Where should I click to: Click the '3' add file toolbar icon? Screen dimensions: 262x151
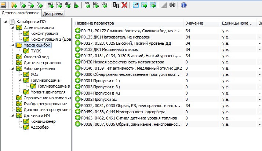pos(39,5)
